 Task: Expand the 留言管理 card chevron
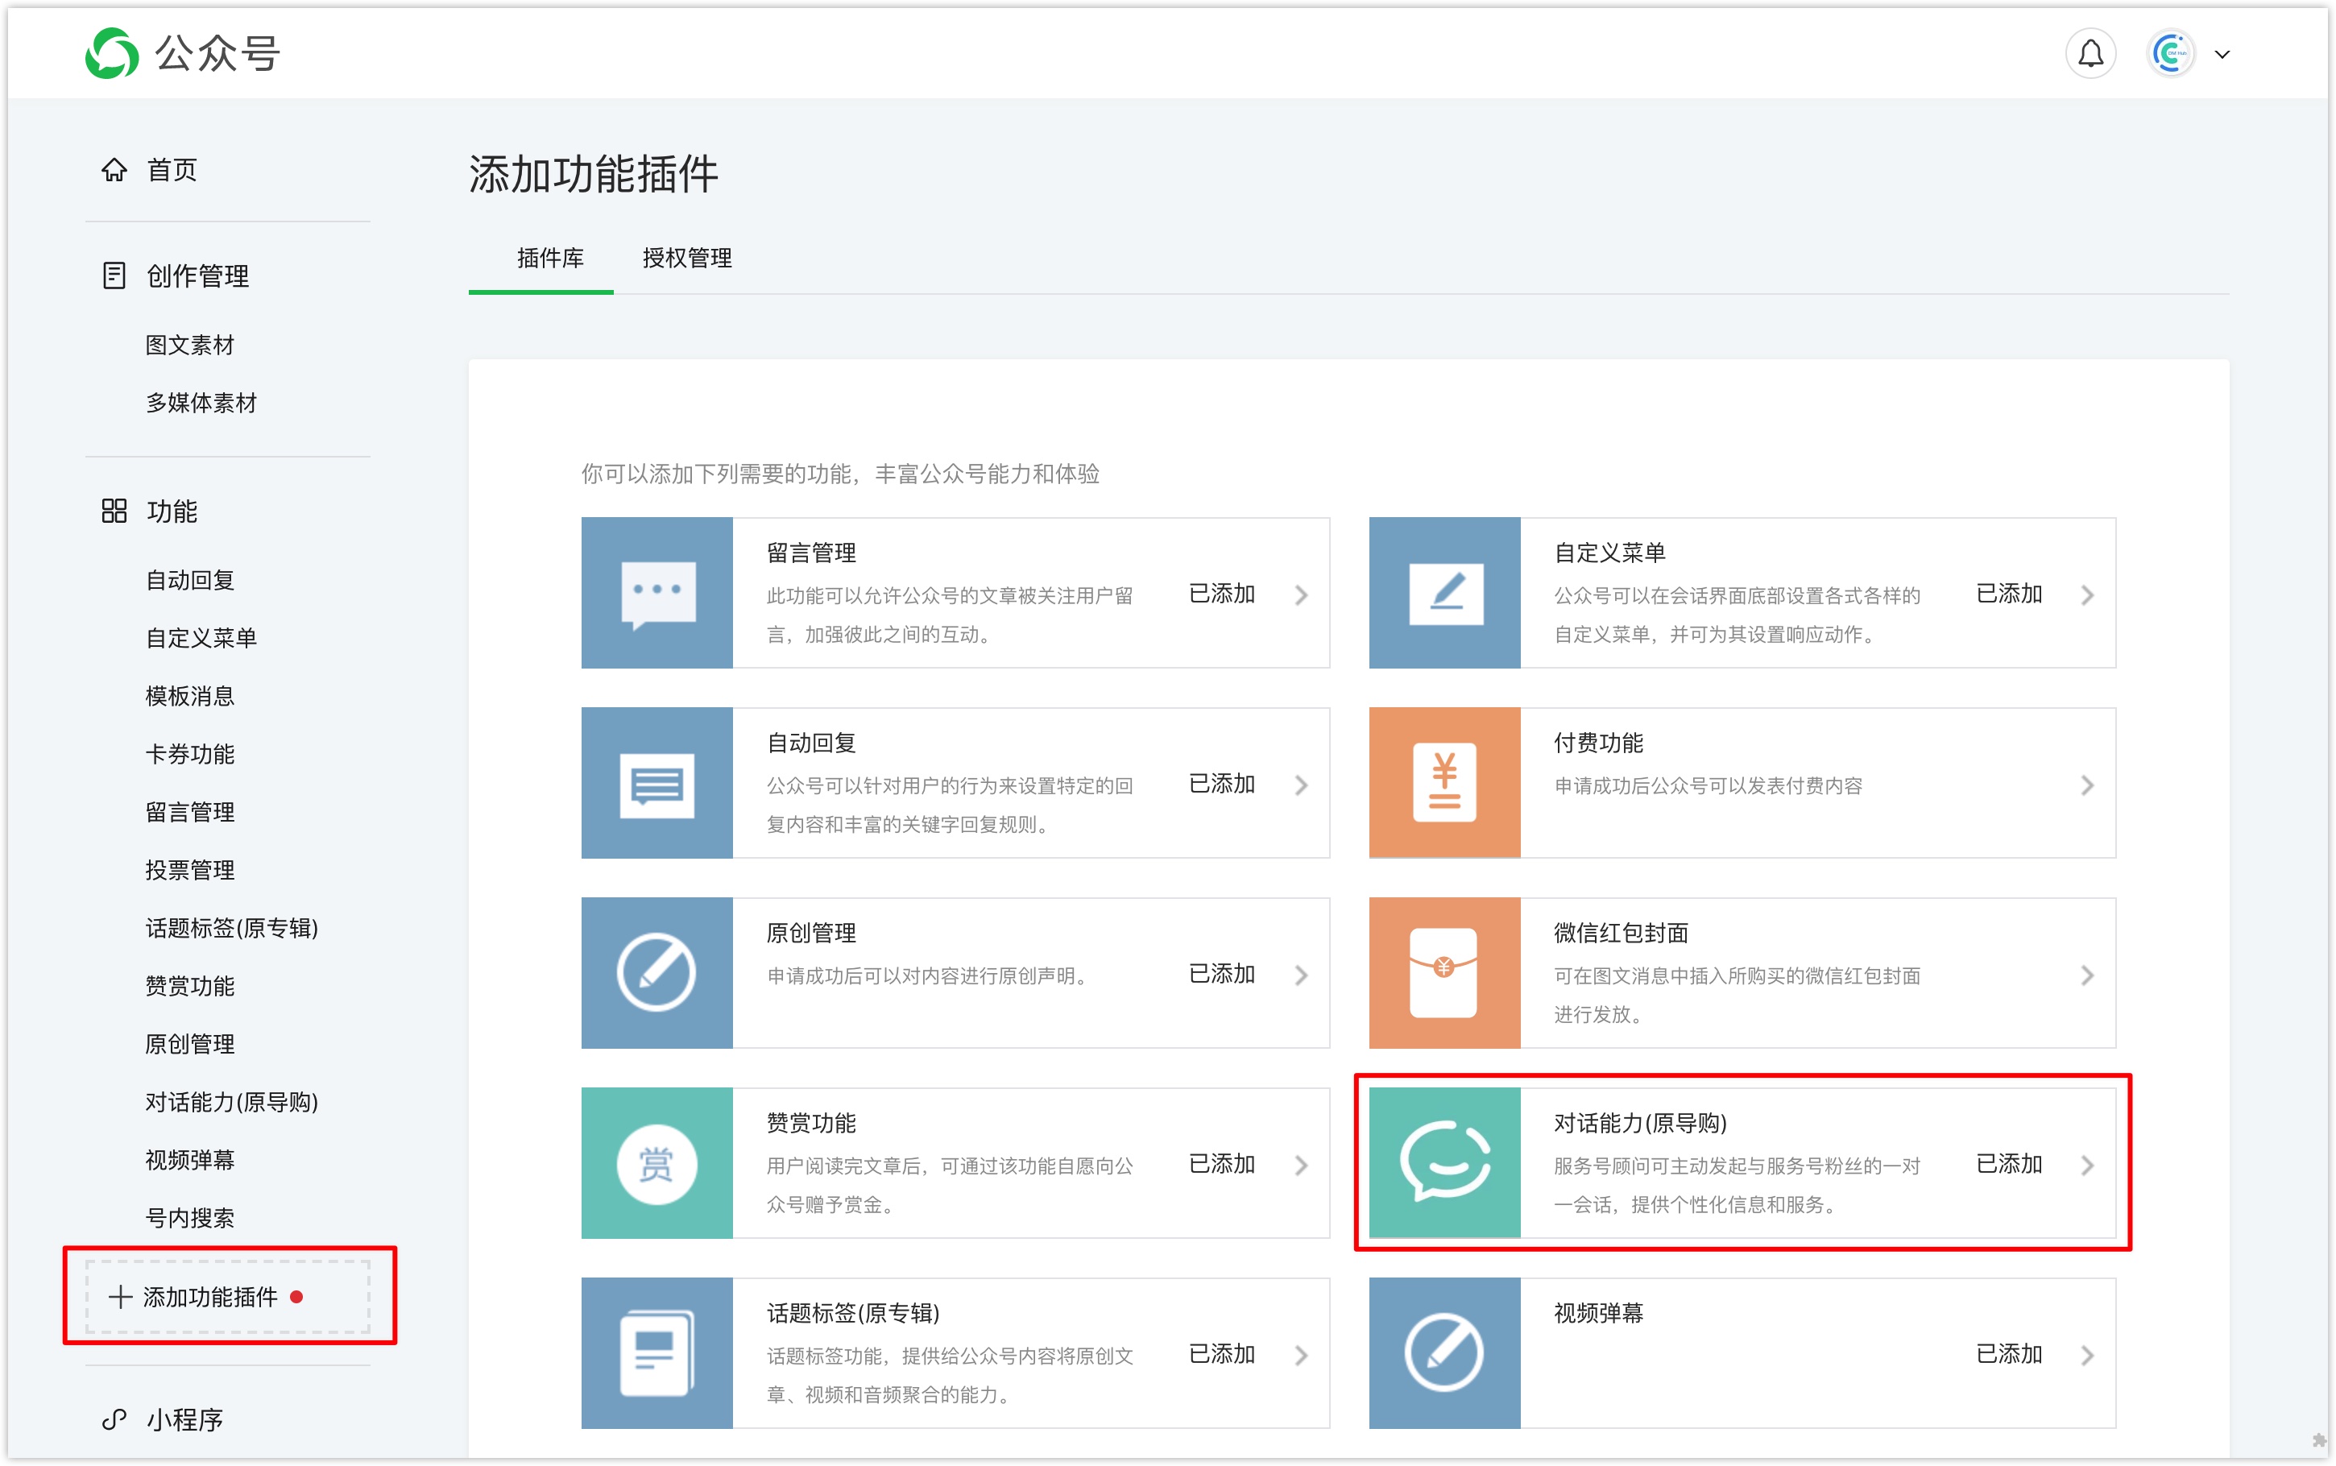1301,594
